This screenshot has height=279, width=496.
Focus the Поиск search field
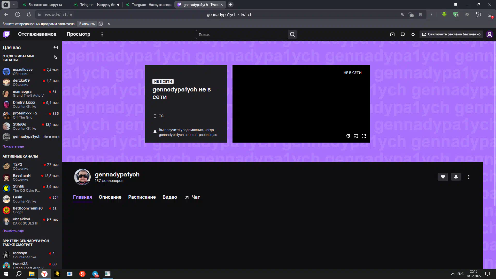coord(242,34)
